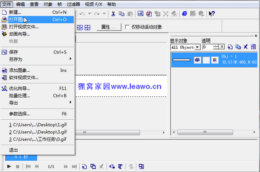Toggle eye visibility for Obj - 1
Screen dimensions: 260x172
coord(197,60)
